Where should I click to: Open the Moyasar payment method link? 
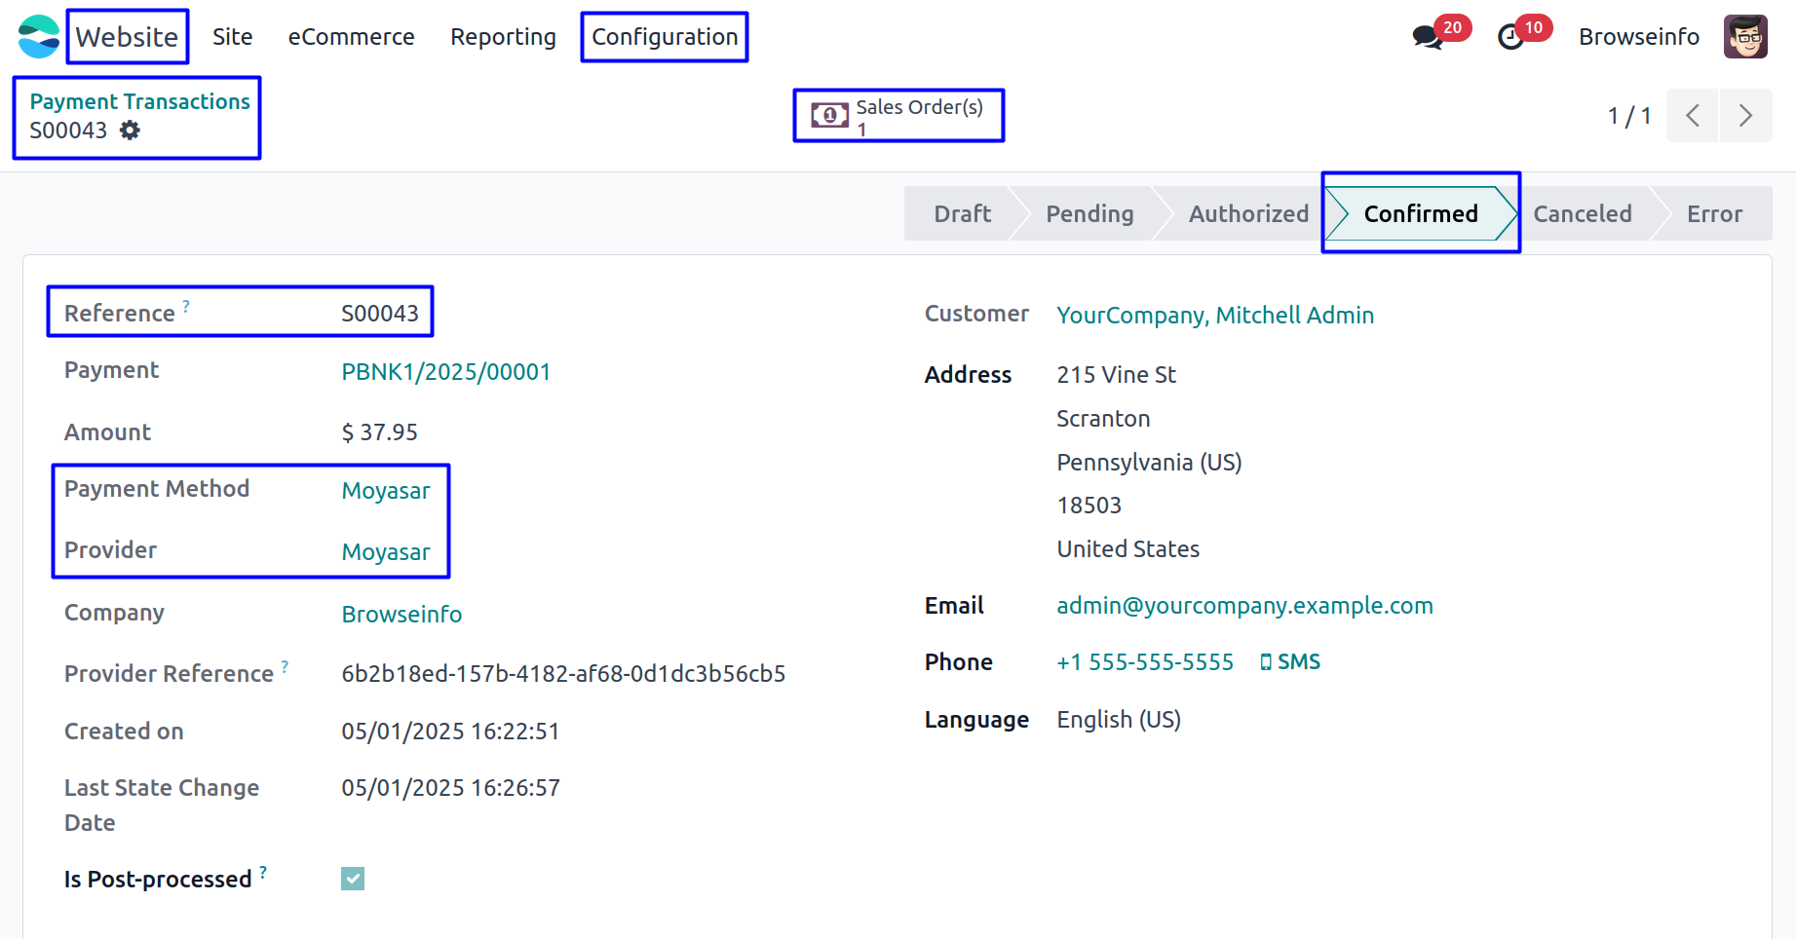[x=386, y=491]
